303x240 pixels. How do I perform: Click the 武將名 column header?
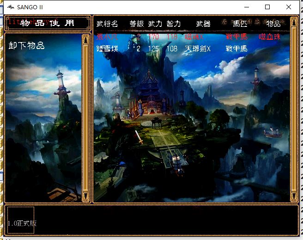click(x=107, y=24)
